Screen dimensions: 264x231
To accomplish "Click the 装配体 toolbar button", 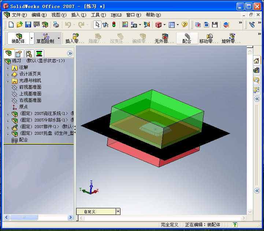I will pos(18,38).
